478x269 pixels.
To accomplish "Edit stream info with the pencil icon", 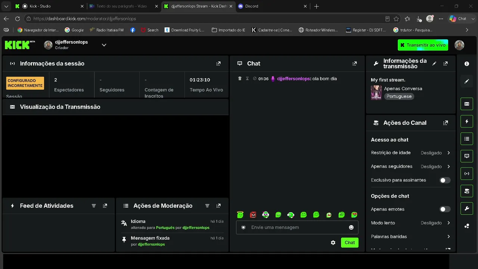I will pyautogui.click(x=434, y=64).
